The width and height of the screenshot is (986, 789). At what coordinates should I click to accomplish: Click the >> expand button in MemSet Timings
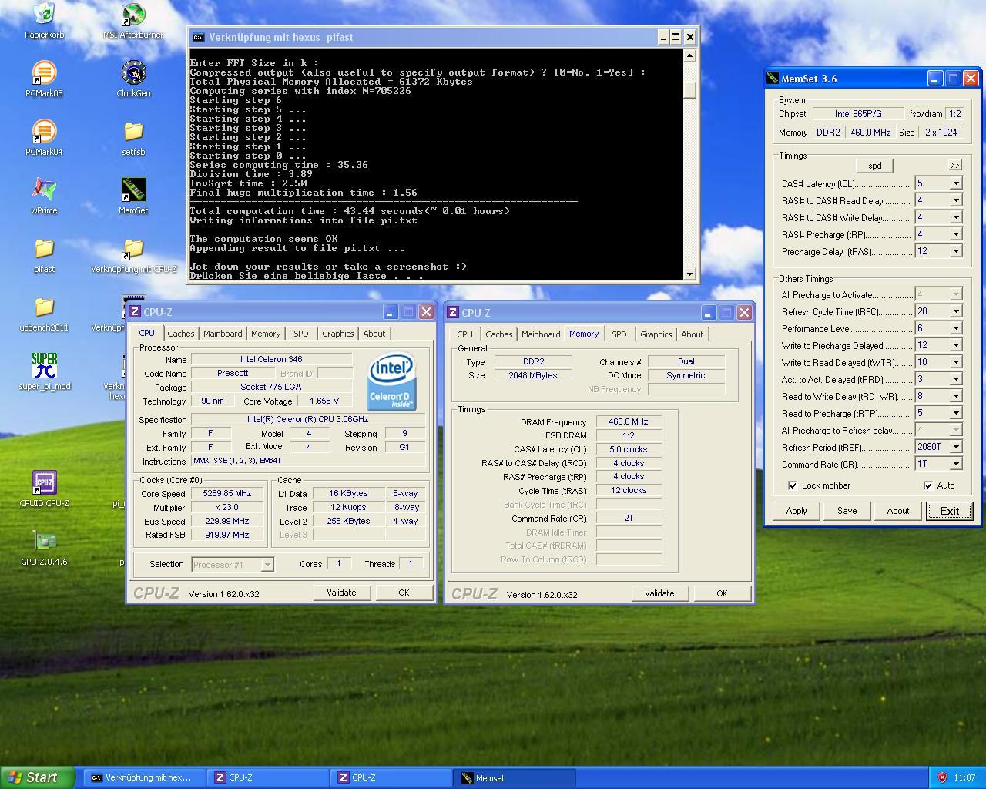click(x=955, y=165)
